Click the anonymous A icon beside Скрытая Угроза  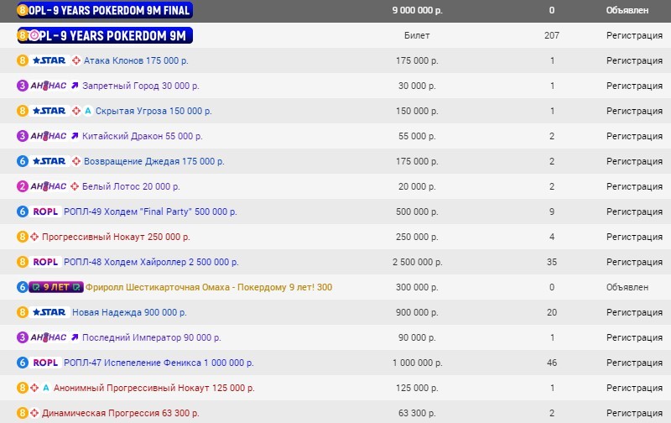coord(88,111)
